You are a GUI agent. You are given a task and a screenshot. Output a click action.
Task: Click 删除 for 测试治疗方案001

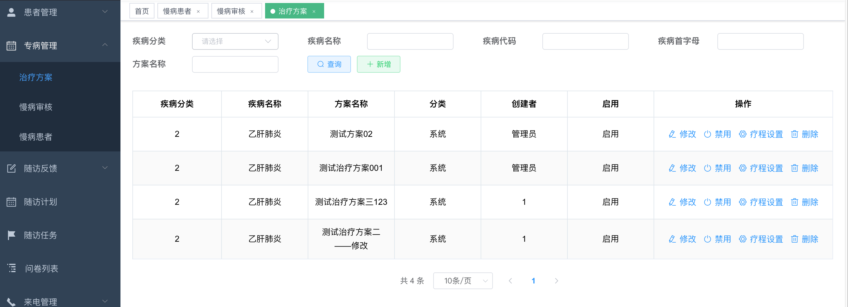coord(804,168)
